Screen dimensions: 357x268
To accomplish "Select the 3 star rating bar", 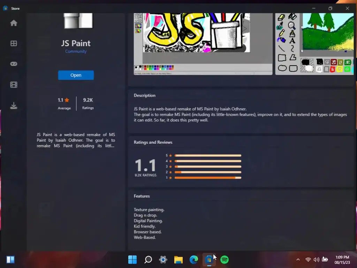I will [208, 166].
